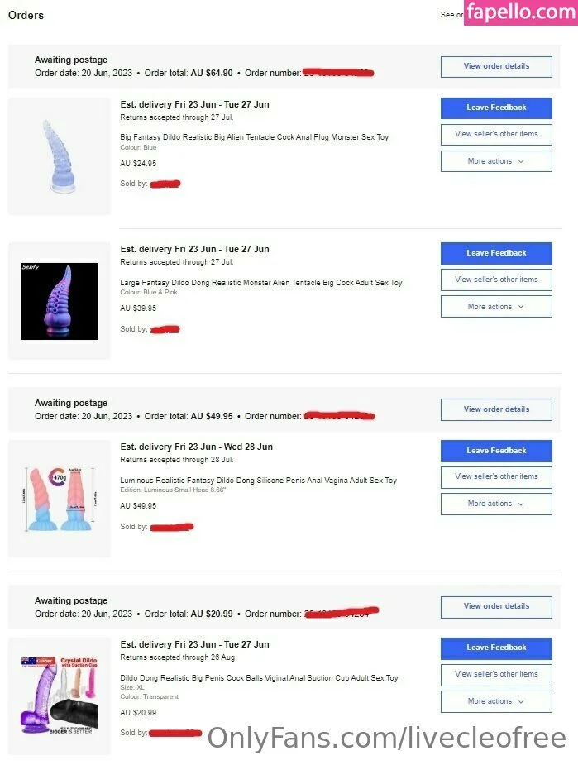Leave Feedback for the AU $39.95 item
Viewport: 578px width, 765px height.
[x=496, y=253]
